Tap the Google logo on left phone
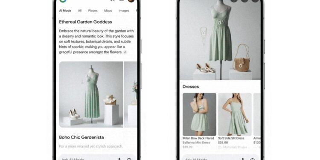 (x=63, y=1)
